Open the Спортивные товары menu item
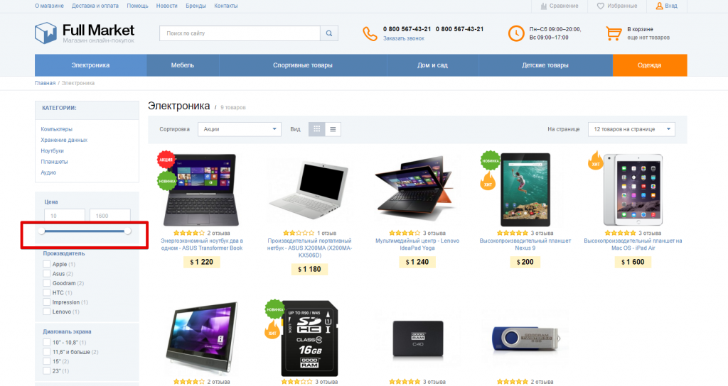 tap(303, 65)
